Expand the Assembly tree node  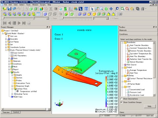tap(6, 39)
